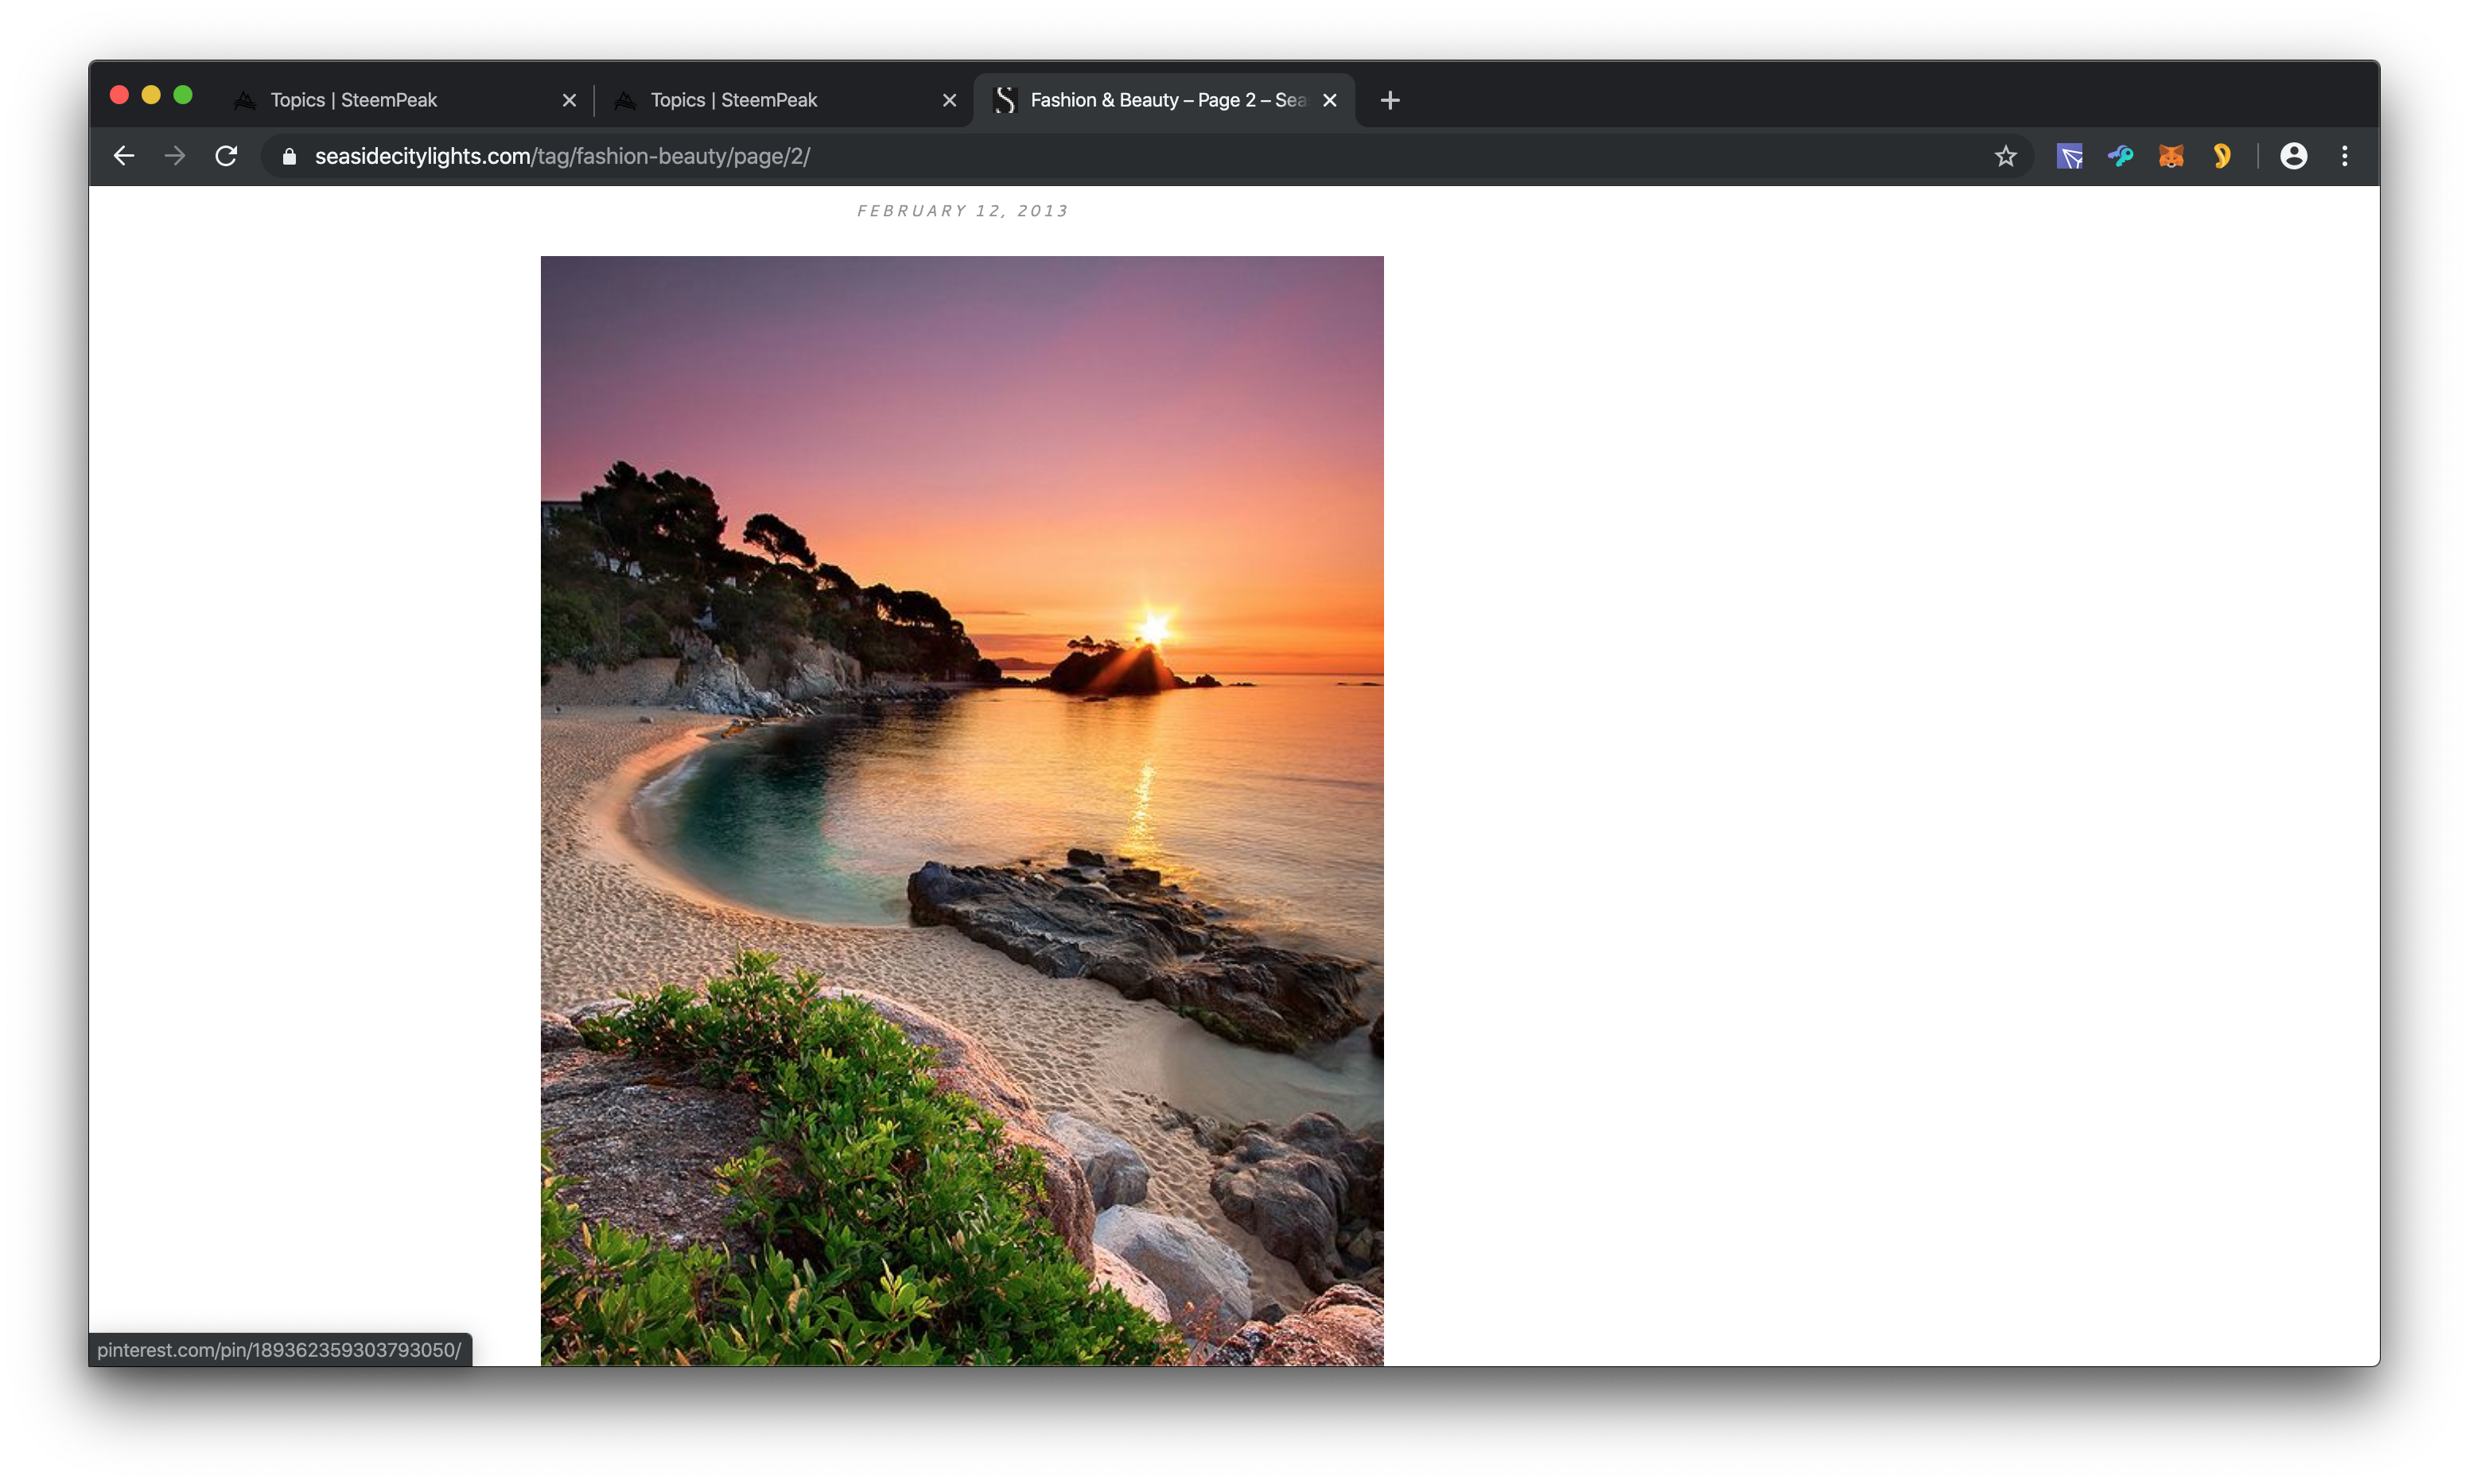
Task: Click the February 12, 2013 date link
Action: [x=962, y=211]
